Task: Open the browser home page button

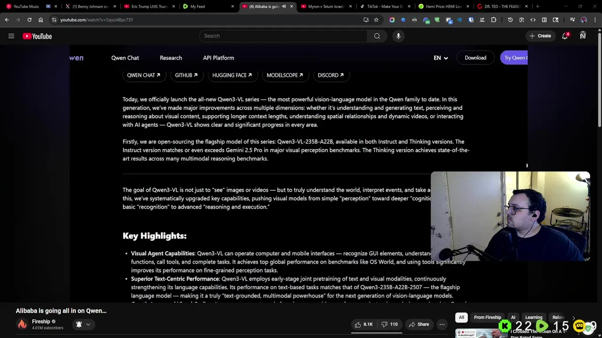Action: pyautogui.click(x=40, y=20)
